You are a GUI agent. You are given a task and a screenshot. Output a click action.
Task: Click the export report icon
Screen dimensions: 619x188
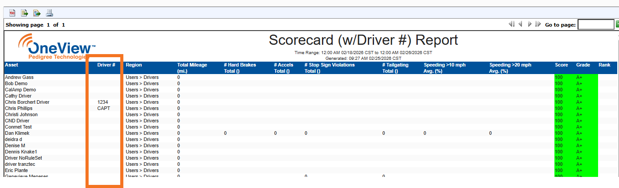(x=24, y=13)
